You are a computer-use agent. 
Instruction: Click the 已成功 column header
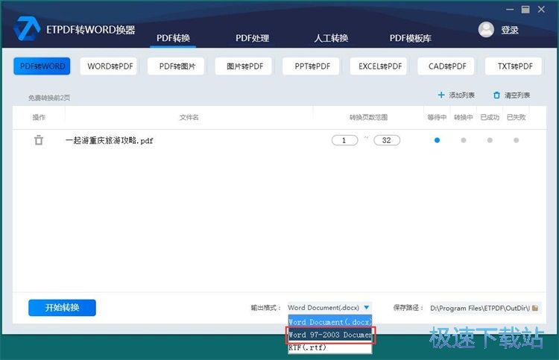[490, 117]
